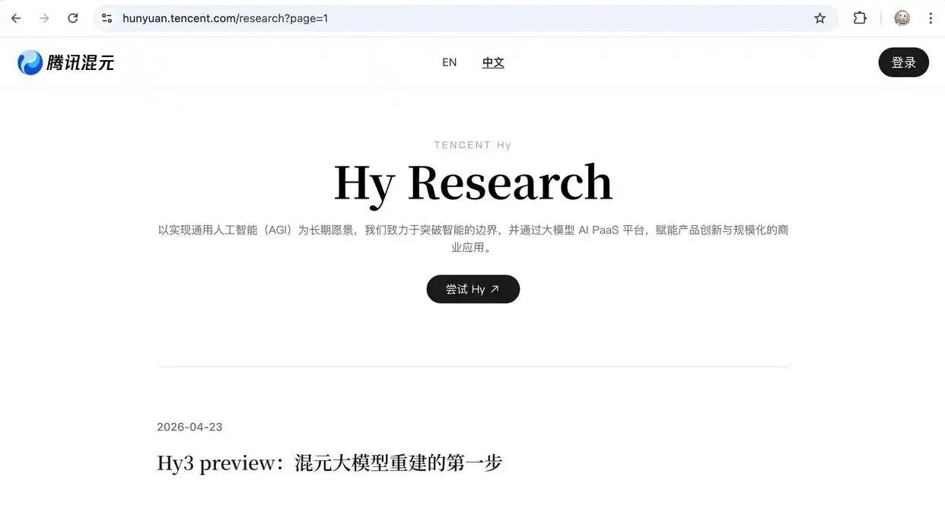Open the browser extensions puzzle icon

tap(860, 18)
